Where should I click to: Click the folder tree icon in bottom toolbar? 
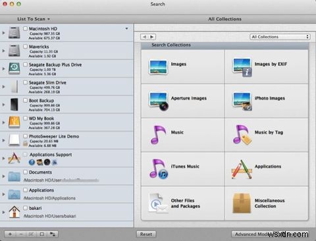click(53, 234)
